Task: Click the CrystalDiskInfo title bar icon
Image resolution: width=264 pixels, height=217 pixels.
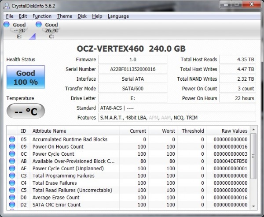Action: coord(7,6)
